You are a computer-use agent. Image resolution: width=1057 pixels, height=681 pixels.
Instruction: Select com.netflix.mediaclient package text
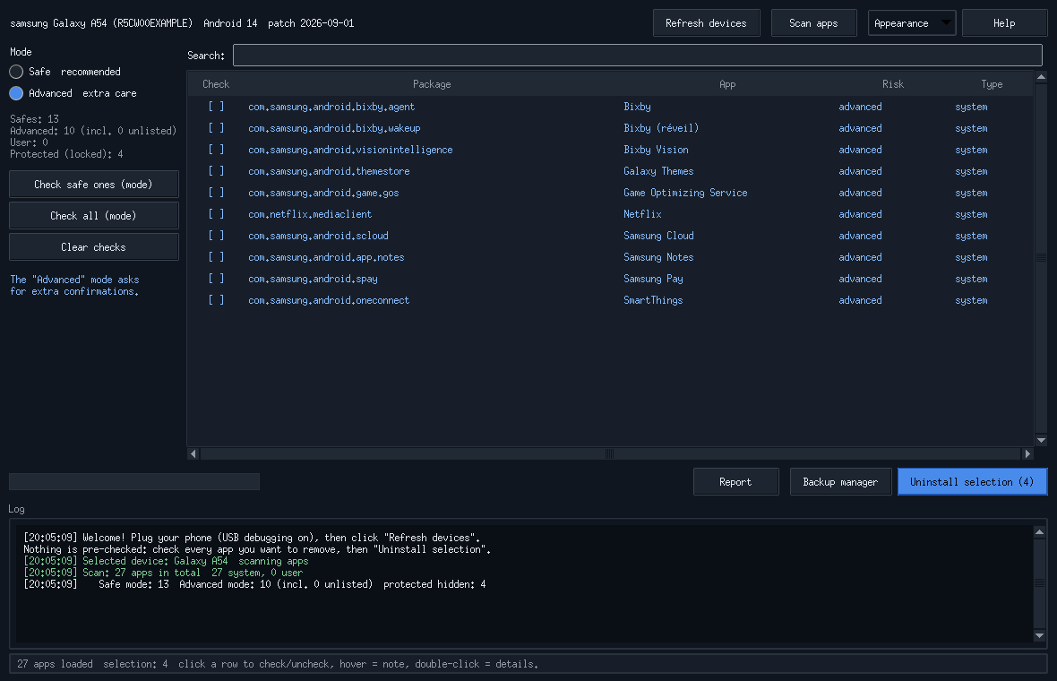310,214
